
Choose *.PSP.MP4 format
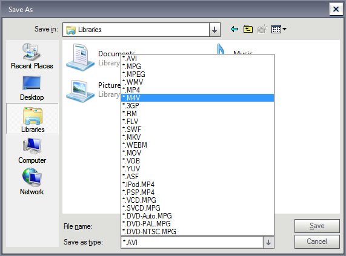[x=198, y=192]
